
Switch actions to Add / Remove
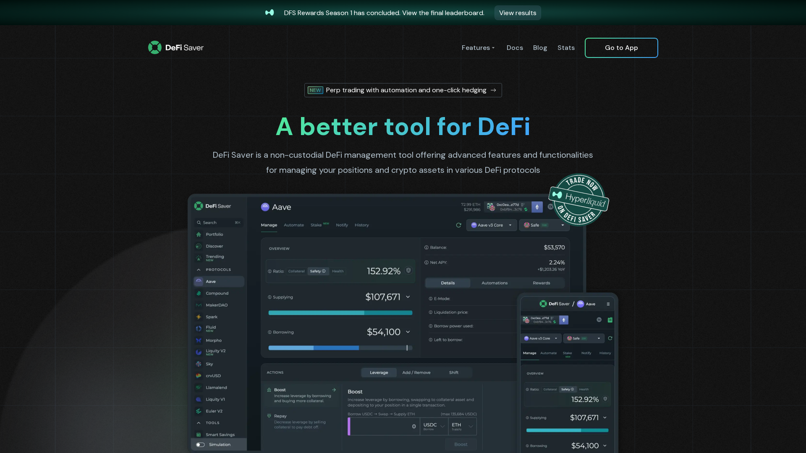click(416, 372)
